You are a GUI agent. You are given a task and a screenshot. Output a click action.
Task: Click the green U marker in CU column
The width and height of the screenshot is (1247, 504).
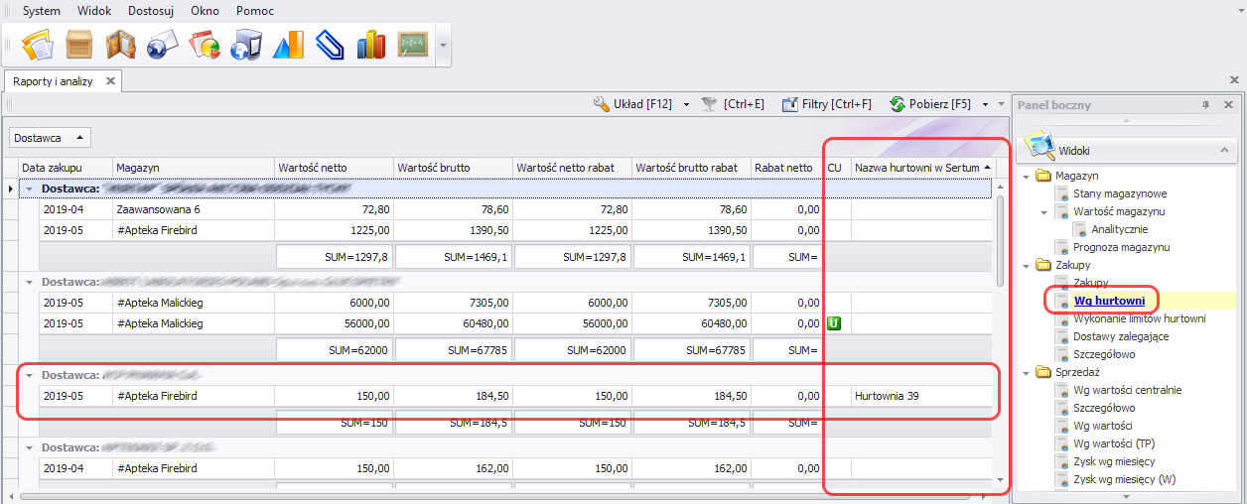[834, 322]
